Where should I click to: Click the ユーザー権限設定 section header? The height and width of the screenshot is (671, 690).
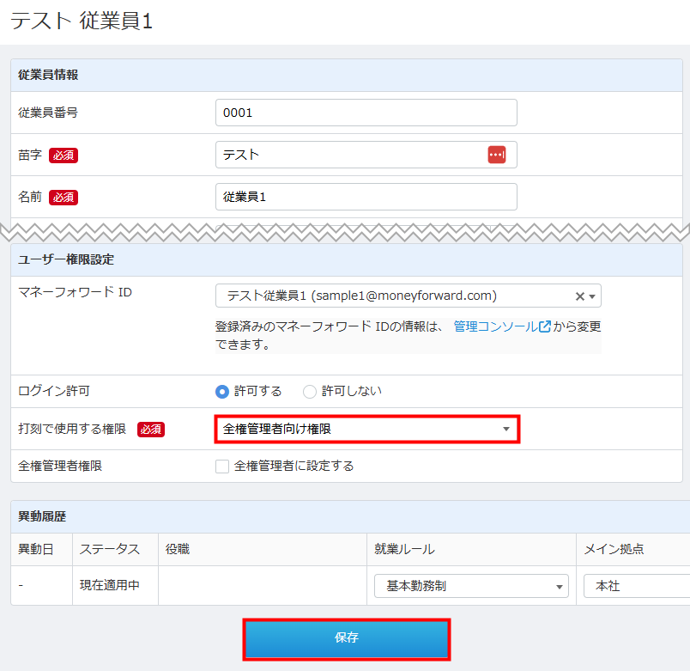point(66,259)
